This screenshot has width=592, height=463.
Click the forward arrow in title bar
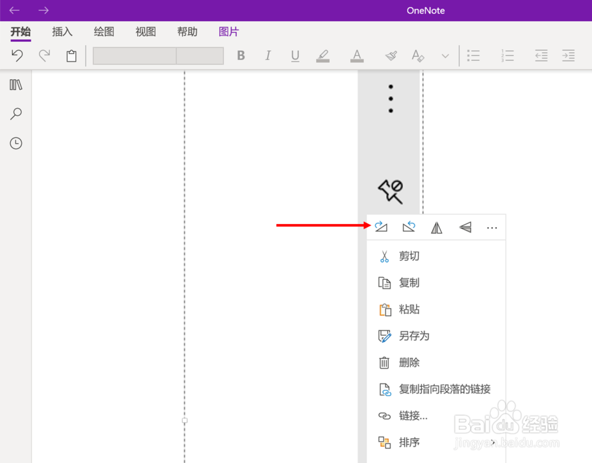tap(43, 10)
